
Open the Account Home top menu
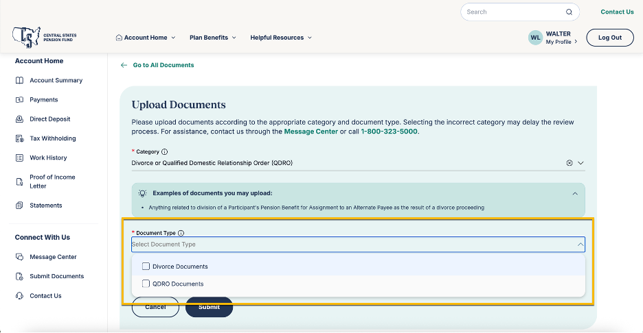[146, 38]
